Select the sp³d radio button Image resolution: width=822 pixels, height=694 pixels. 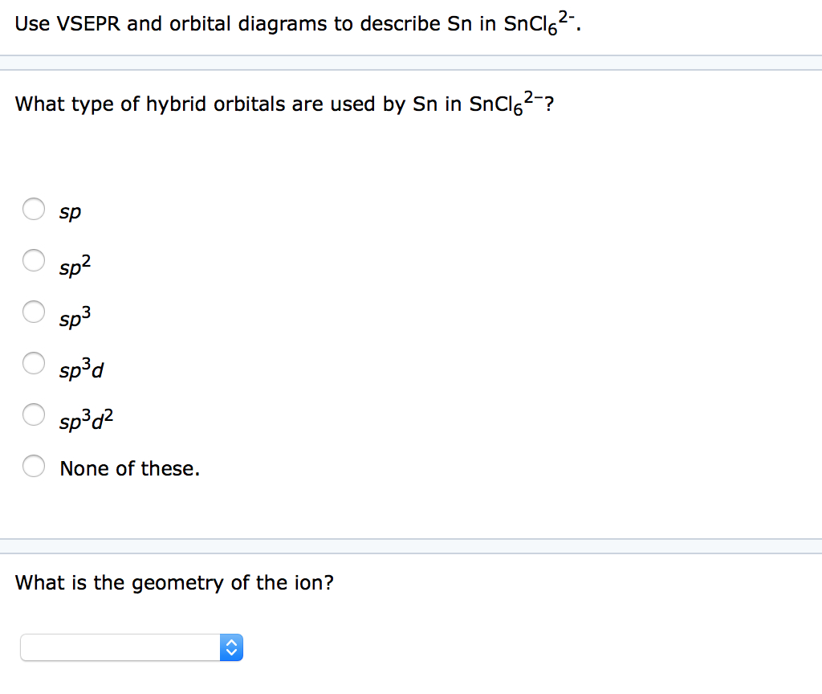pyautogui.click(x=34, y=363)
